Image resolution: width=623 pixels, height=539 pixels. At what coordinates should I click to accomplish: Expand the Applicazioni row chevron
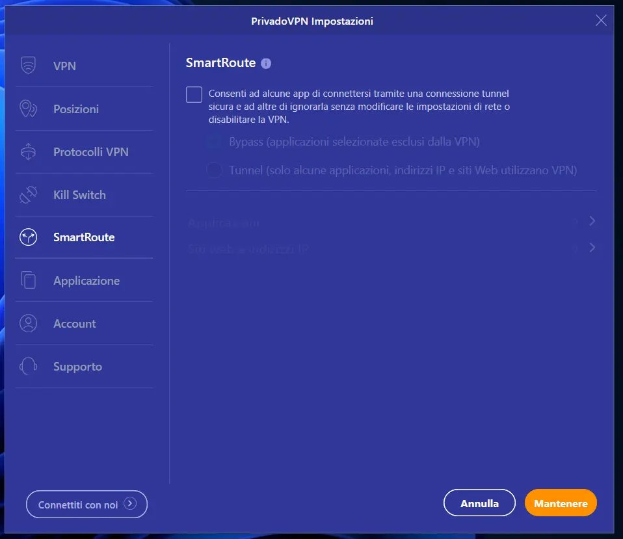tap(592, 221)
